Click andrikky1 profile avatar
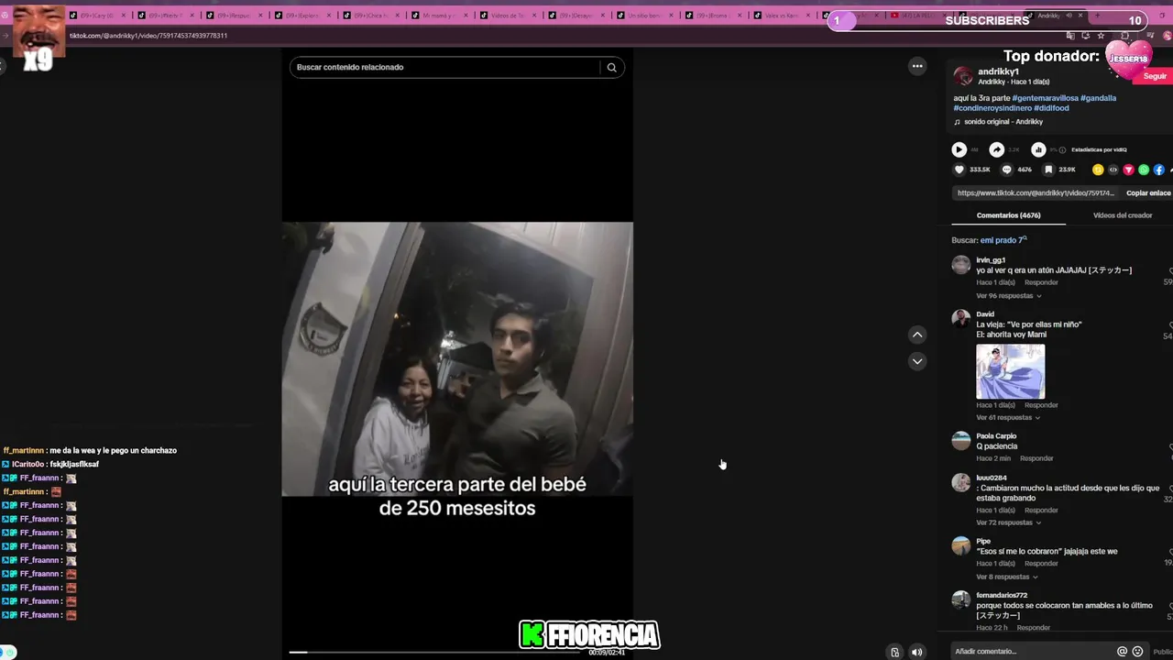 pos(962,76)
